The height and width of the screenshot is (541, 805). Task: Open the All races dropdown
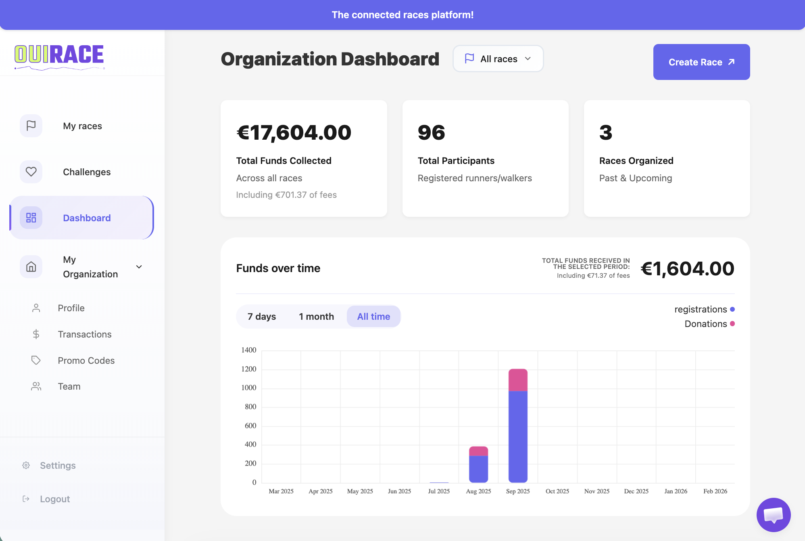coord(498,59)
